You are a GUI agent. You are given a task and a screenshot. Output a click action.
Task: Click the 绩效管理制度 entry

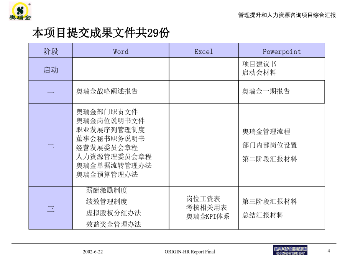107,201
